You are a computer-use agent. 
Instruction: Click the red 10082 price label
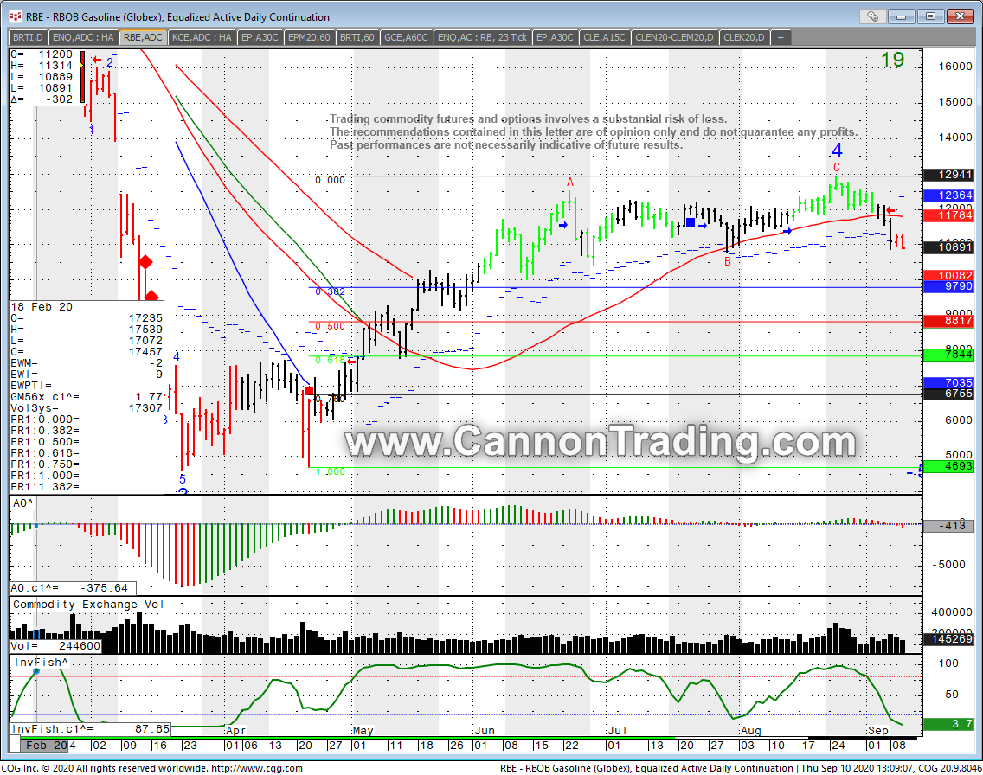click(x=948, y=276)
